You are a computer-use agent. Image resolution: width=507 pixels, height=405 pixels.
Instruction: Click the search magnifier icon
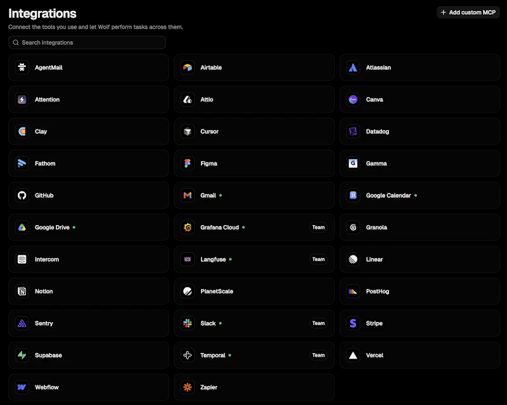point(15,42)
